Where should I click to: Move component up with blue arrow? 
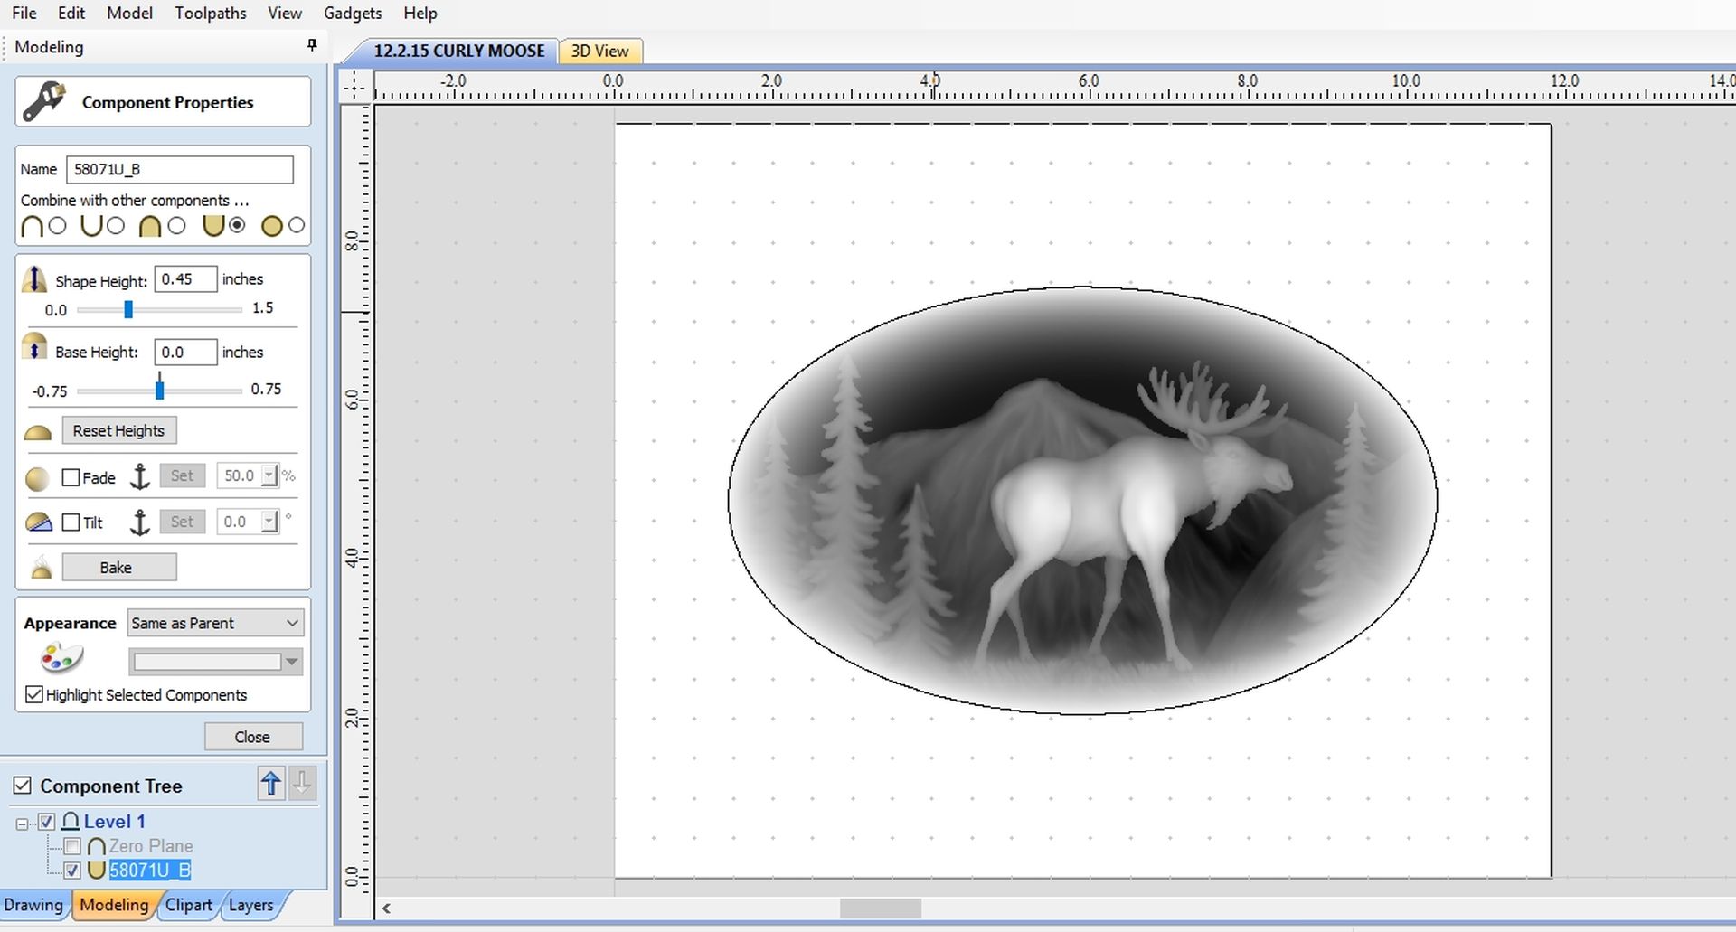[x=270, y=784]
